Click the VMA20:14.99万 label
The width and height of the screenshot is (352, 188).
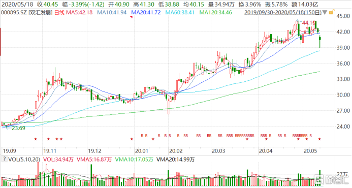coord(176,160)
